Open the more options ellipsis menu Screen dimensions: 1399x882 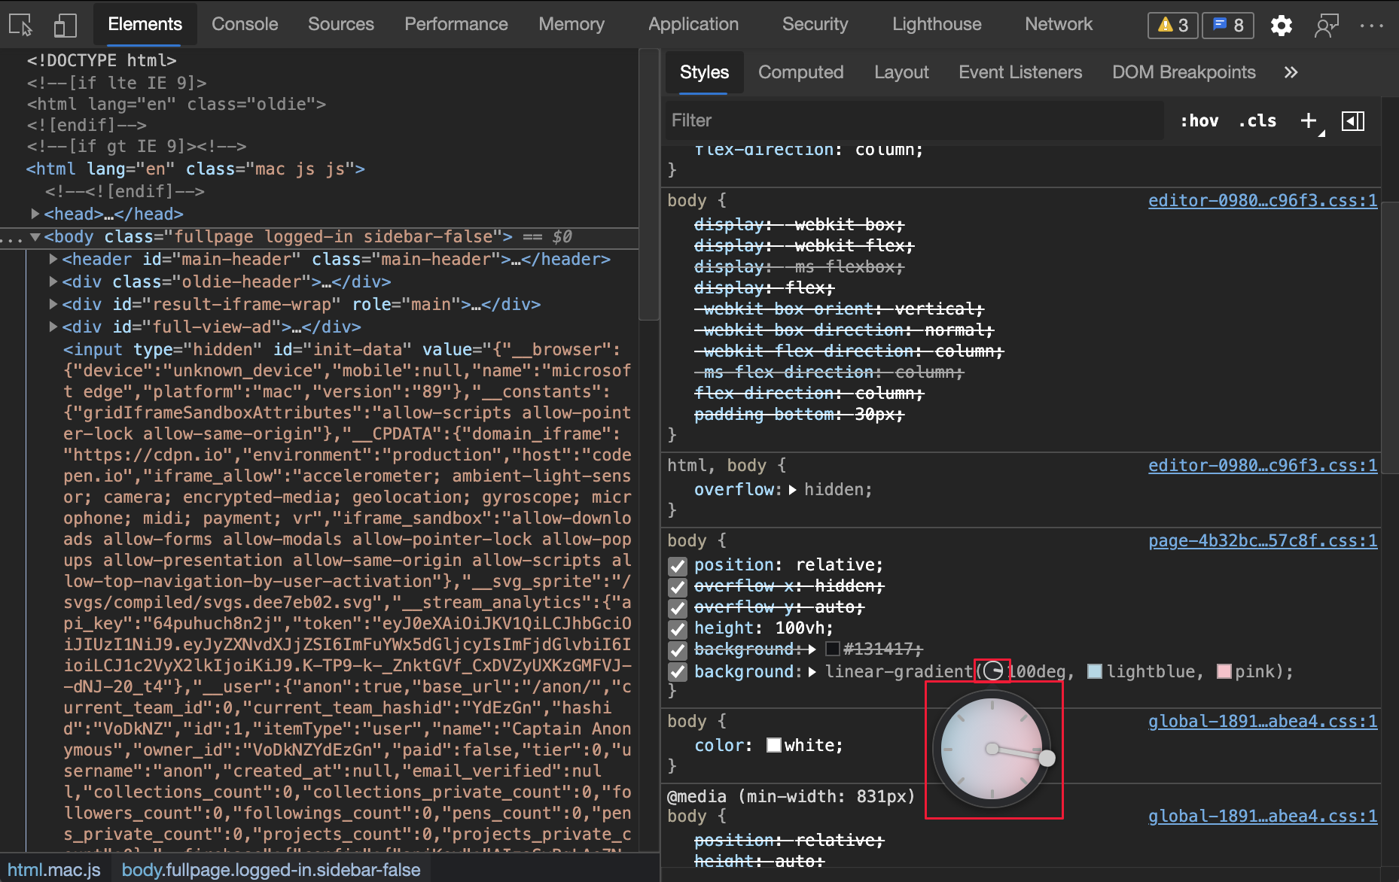(1372, 25)
